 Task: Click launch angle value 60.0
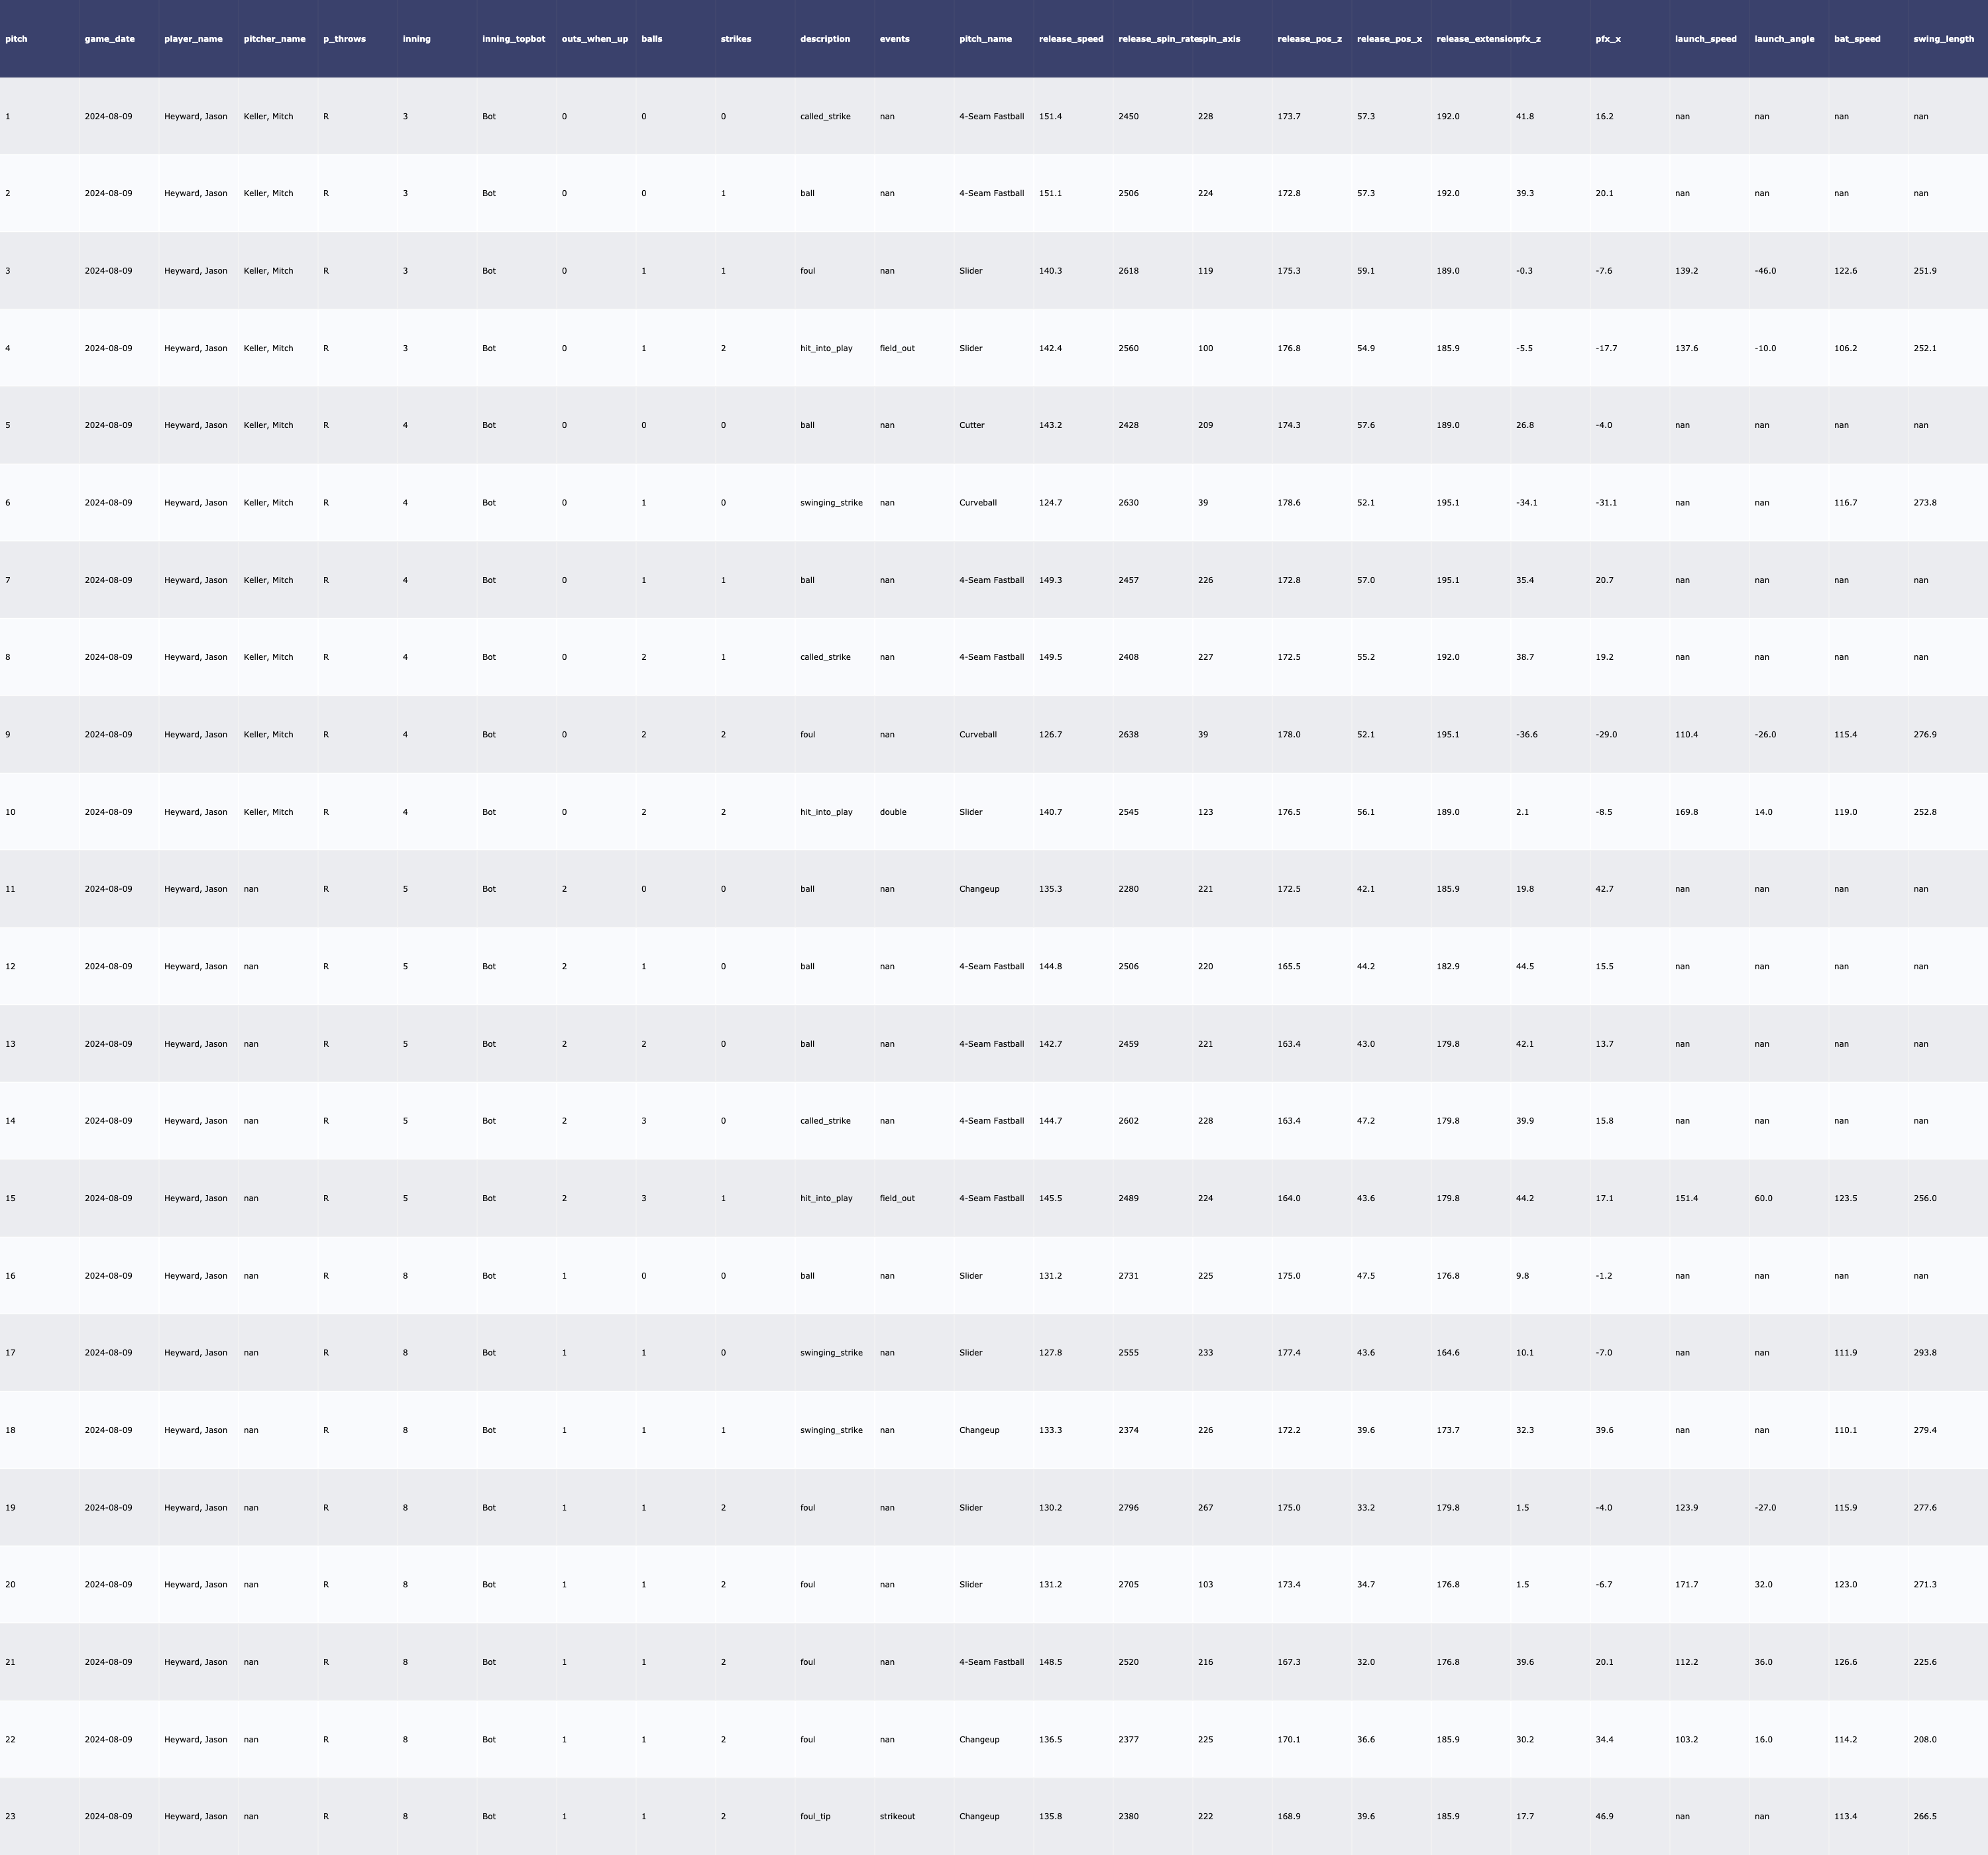(x=1765, y=1198)
